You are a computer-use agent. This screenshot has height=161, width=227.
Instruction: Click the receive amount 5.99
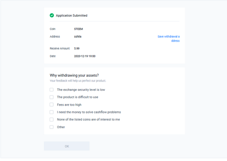[x=77, y=48]
